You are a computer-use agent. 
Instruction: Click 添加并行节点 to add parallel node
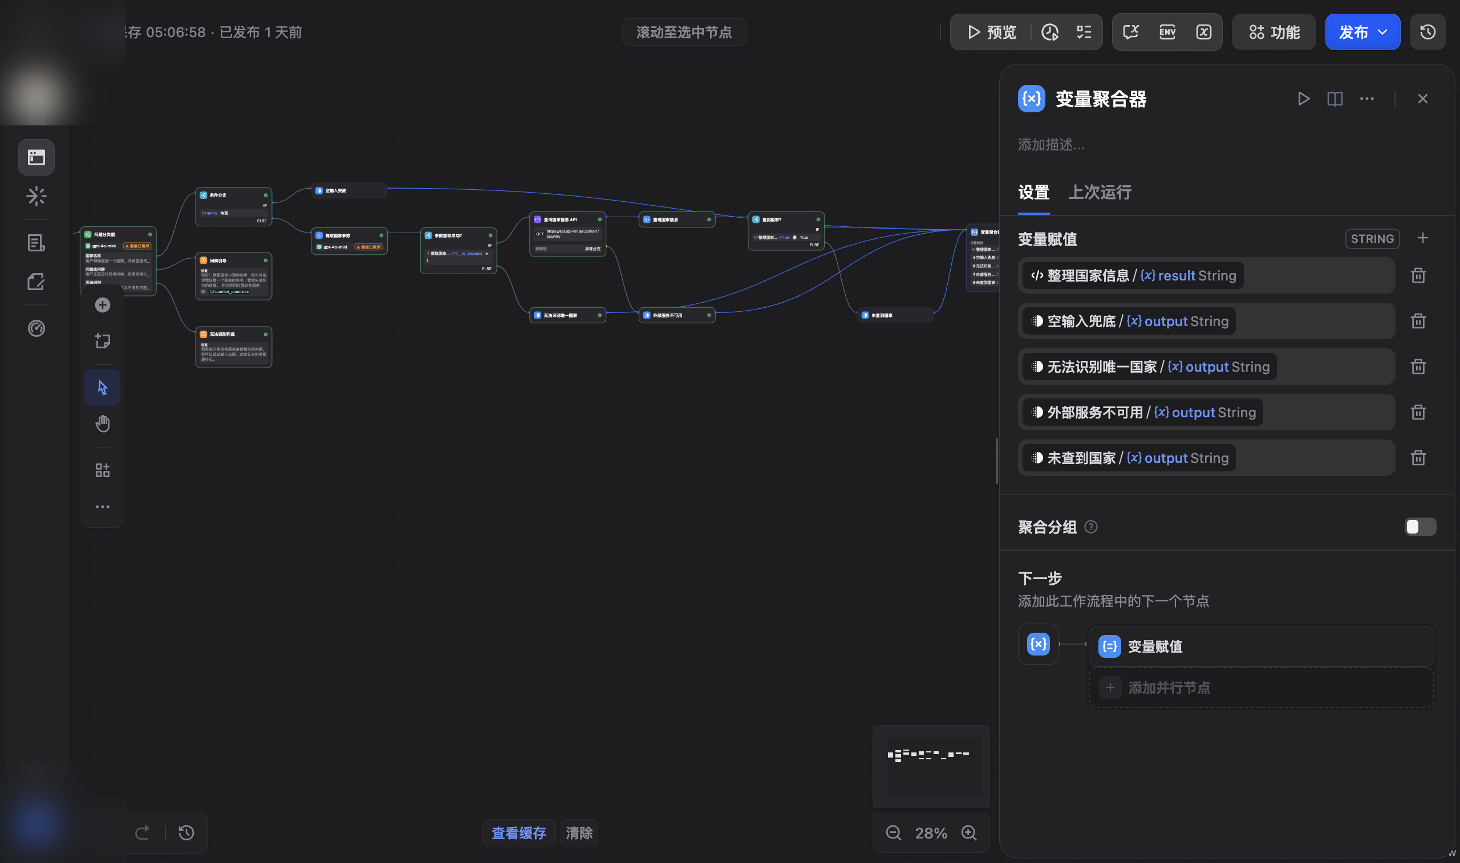[1260, 687]
